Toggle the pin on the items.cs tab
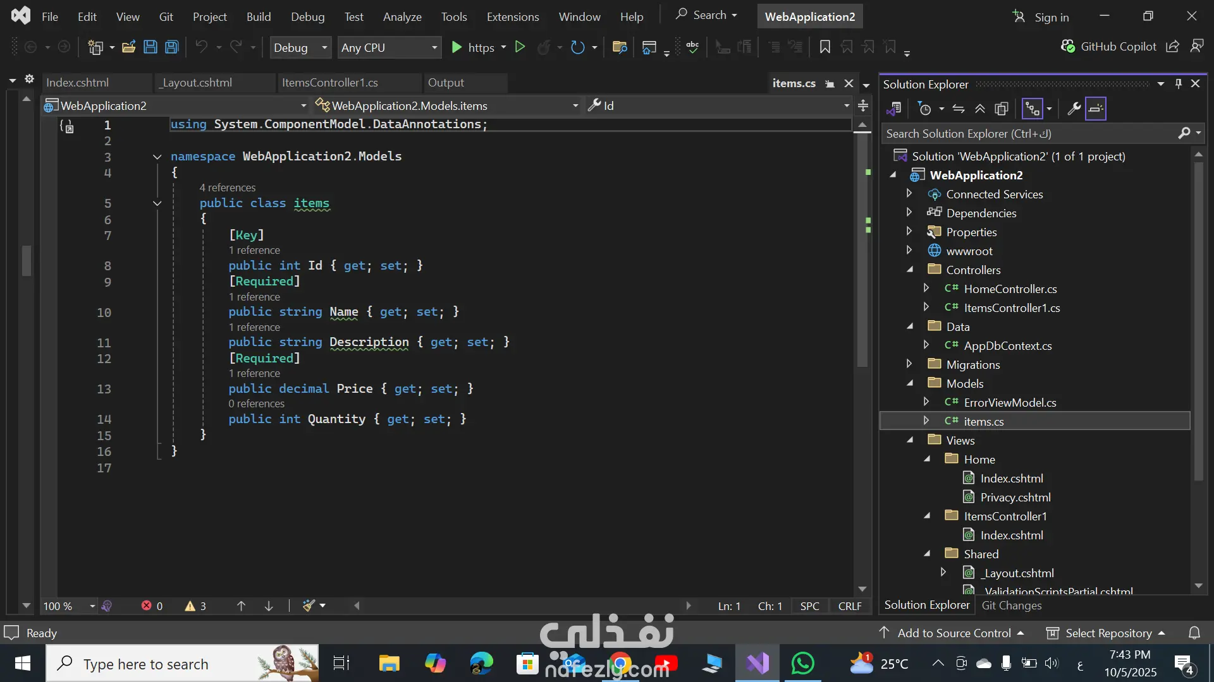The height and width of the screenshot is (682, 1214). coord(830,84)
